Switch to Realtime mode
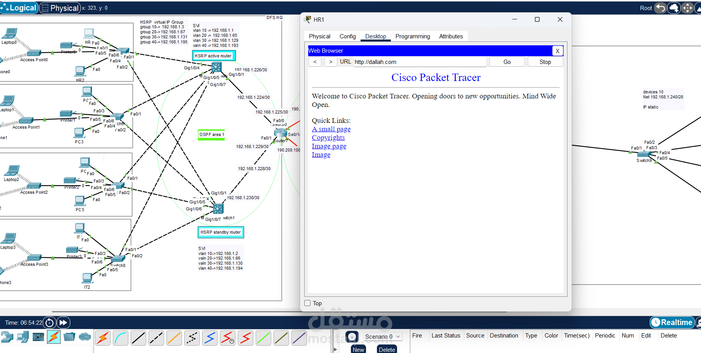701x353 pixels. [672, 322]
